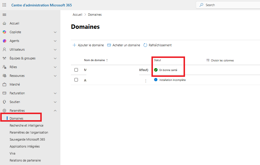Collapse the Paramètres chevron
The image size is (260, 165).
55,111
